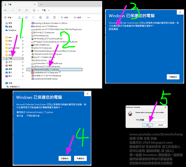
Task: Click the pin icon beside the pyTranscriber folder
Action: (x=23, y=48)
